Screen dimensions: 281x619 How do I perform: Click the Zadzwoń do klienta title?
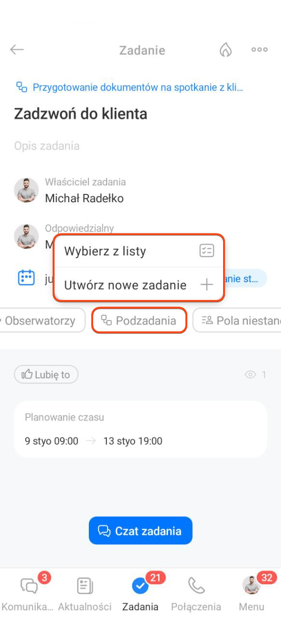pos(81,114)
